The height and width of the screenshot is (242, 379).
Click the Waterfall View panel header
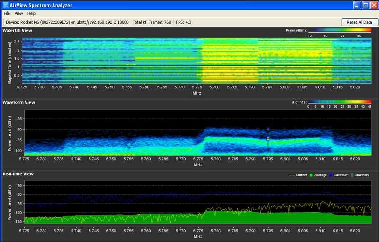[18, 30]
